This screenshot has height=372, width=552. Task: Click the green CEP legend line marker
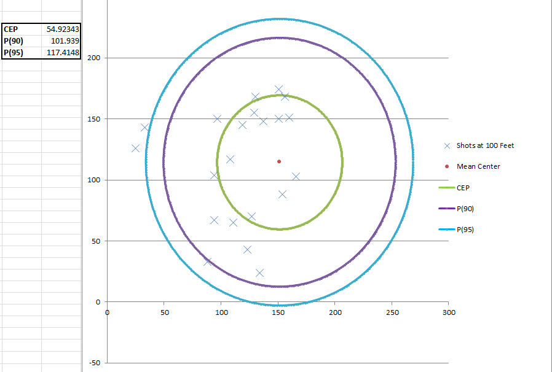447,188
